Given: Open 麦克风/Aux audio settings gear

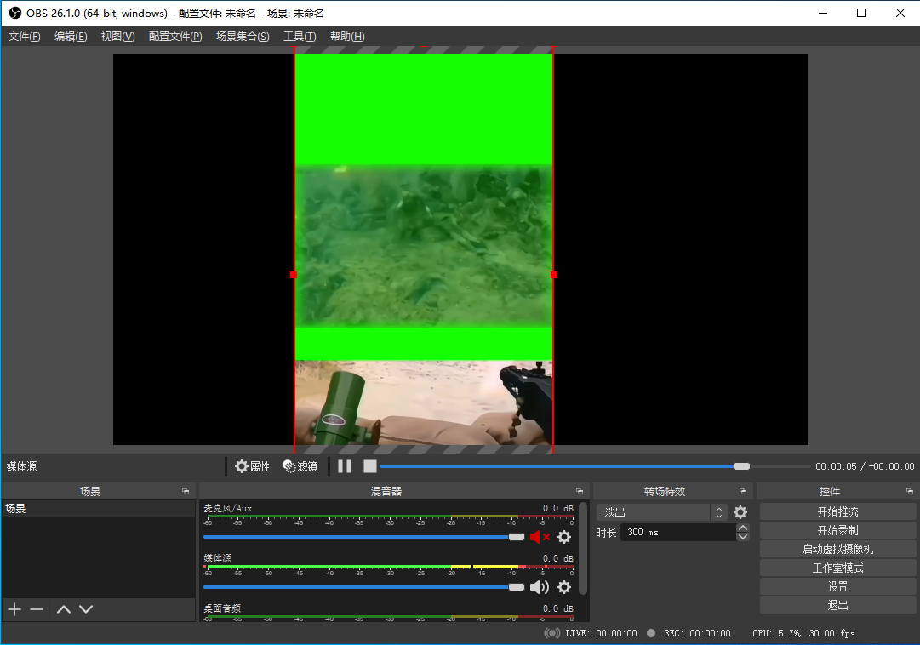Looking at the screenshot, I should coord(564,537).
